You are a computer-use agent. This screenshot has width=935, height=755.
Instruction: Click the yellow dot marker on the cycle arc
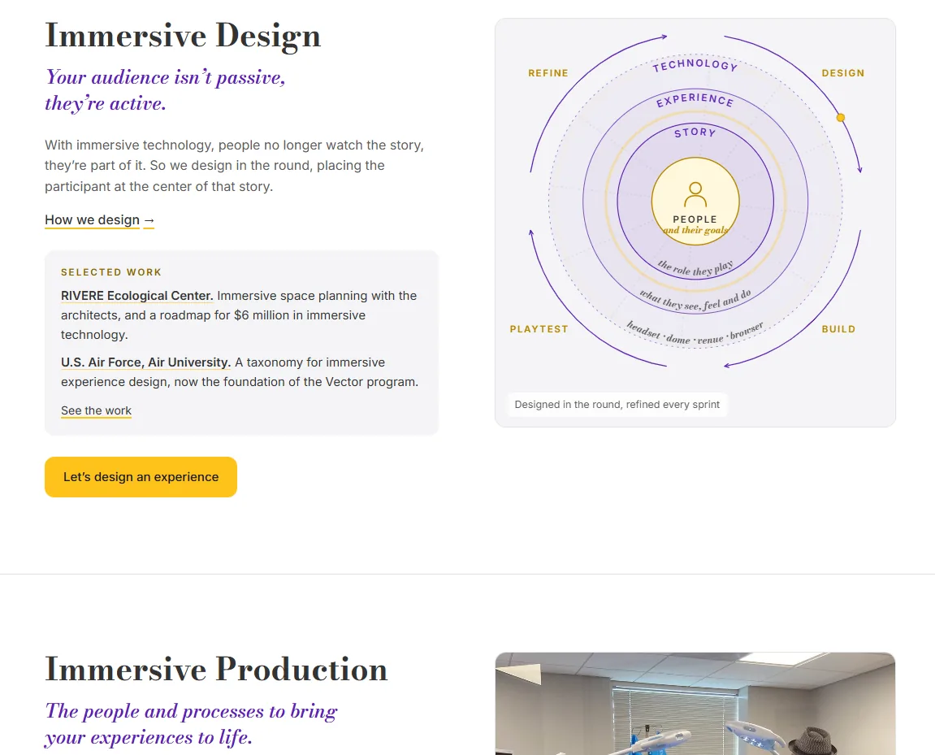coord(841,118)
